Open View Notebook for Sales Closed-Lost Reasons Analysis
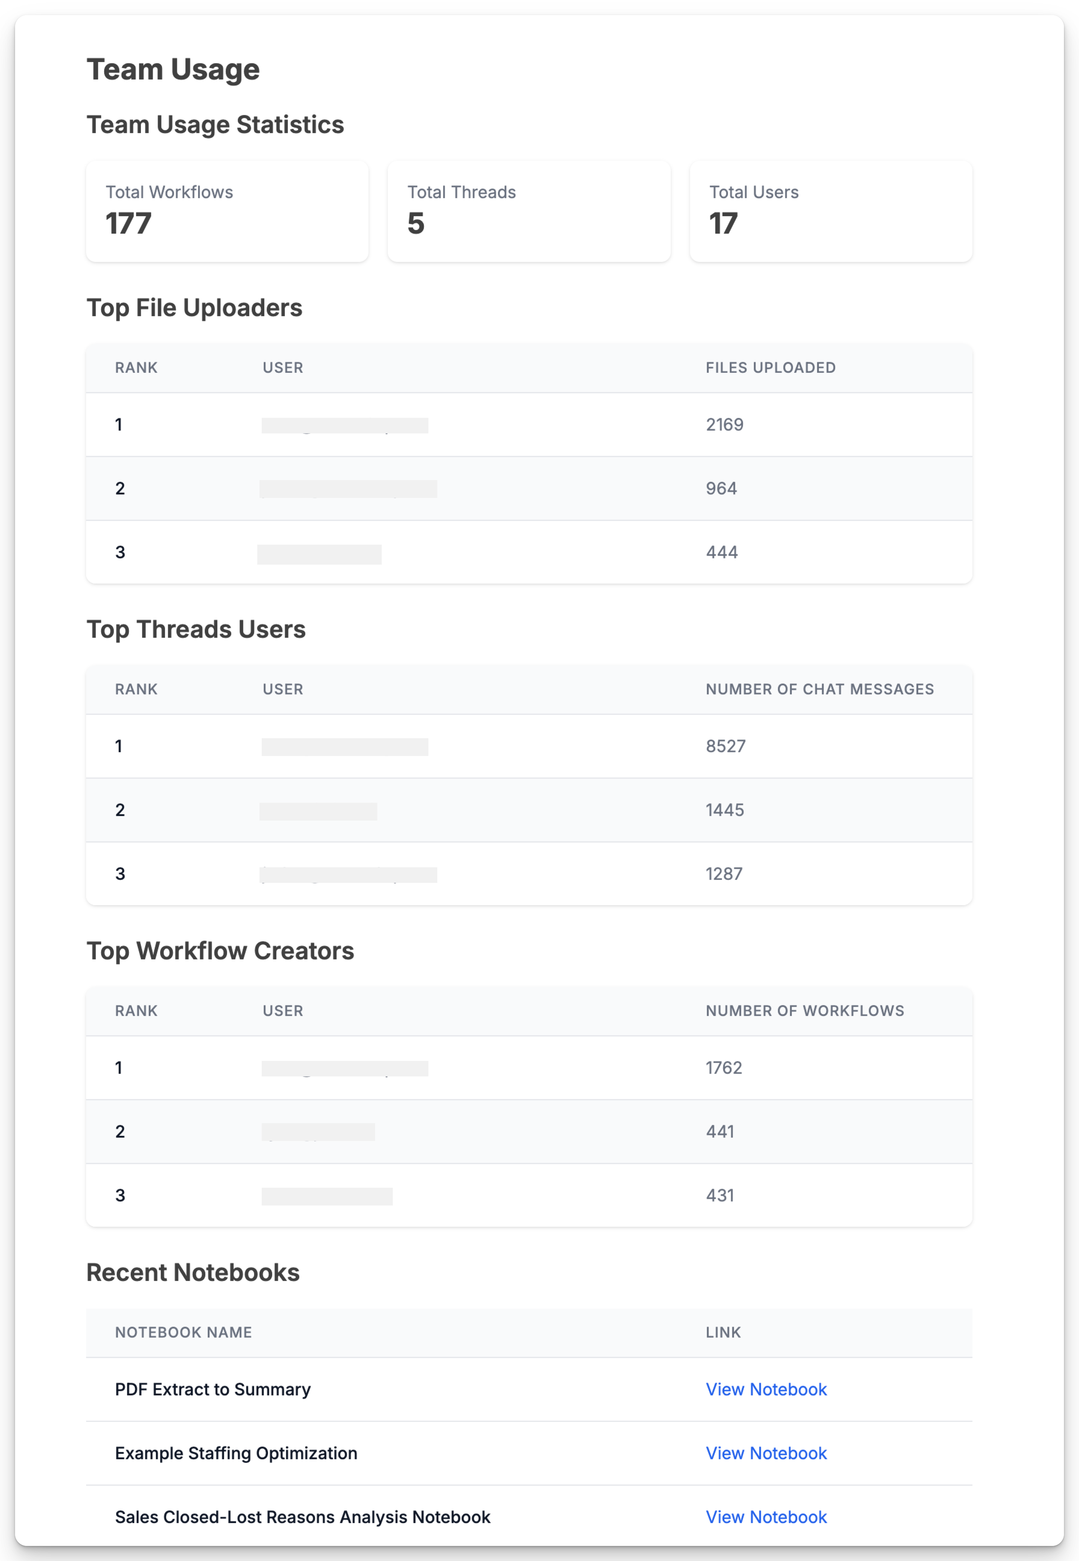Screen dimensions: 1079x1561 766,1517
